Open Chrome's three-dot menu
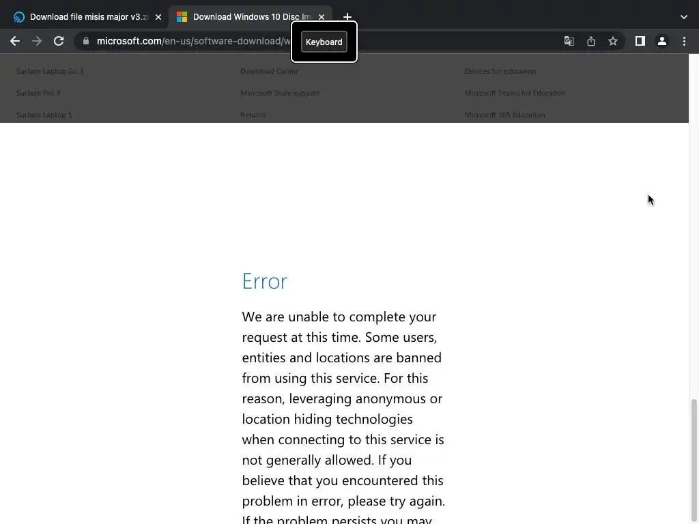 [x=684, y=42]
